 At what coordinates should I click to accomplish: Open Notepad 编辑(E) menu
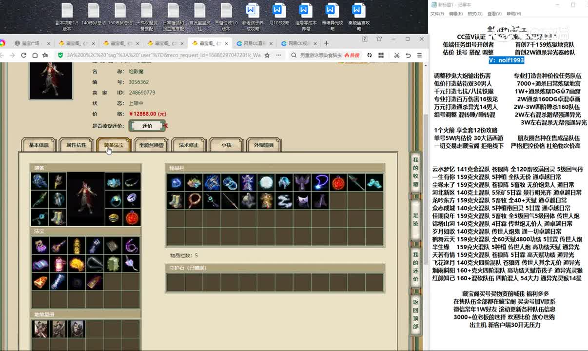coord(456,14)
